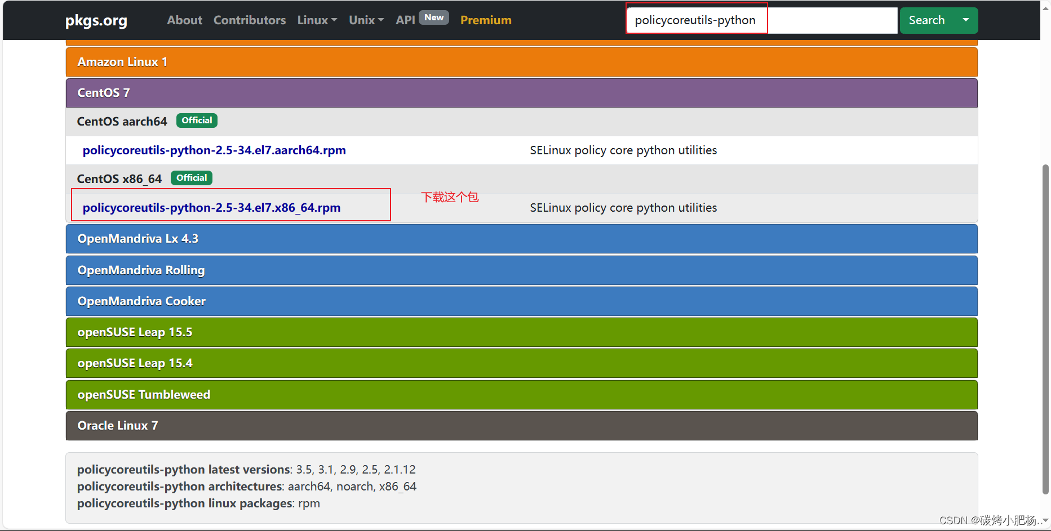Screen dimensions: 1051x531
Task: Go to the Contributors page
Action: point(250,20)
